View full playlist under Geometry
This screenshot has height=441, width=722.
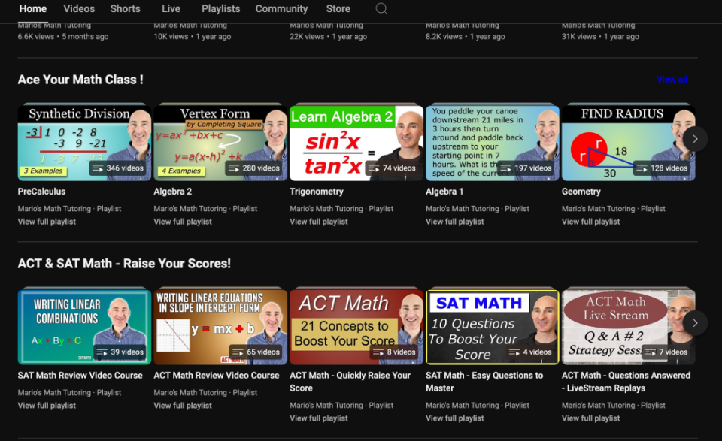pos(591,222)
